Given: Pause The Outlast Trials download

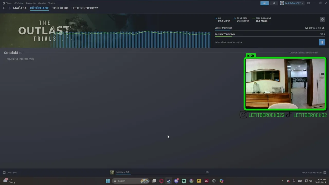Looking at the screenshot, I should [x=322, y=42].
